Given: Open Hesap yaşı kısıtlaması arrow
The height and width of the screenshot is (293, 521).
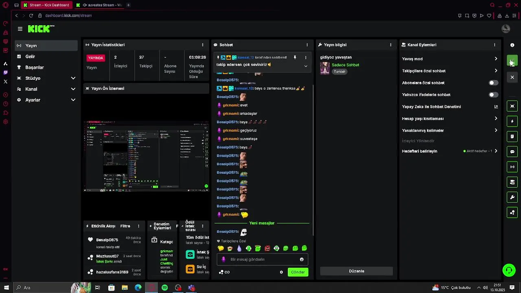Looking at the screenshot, I should (x=496, y=118).
